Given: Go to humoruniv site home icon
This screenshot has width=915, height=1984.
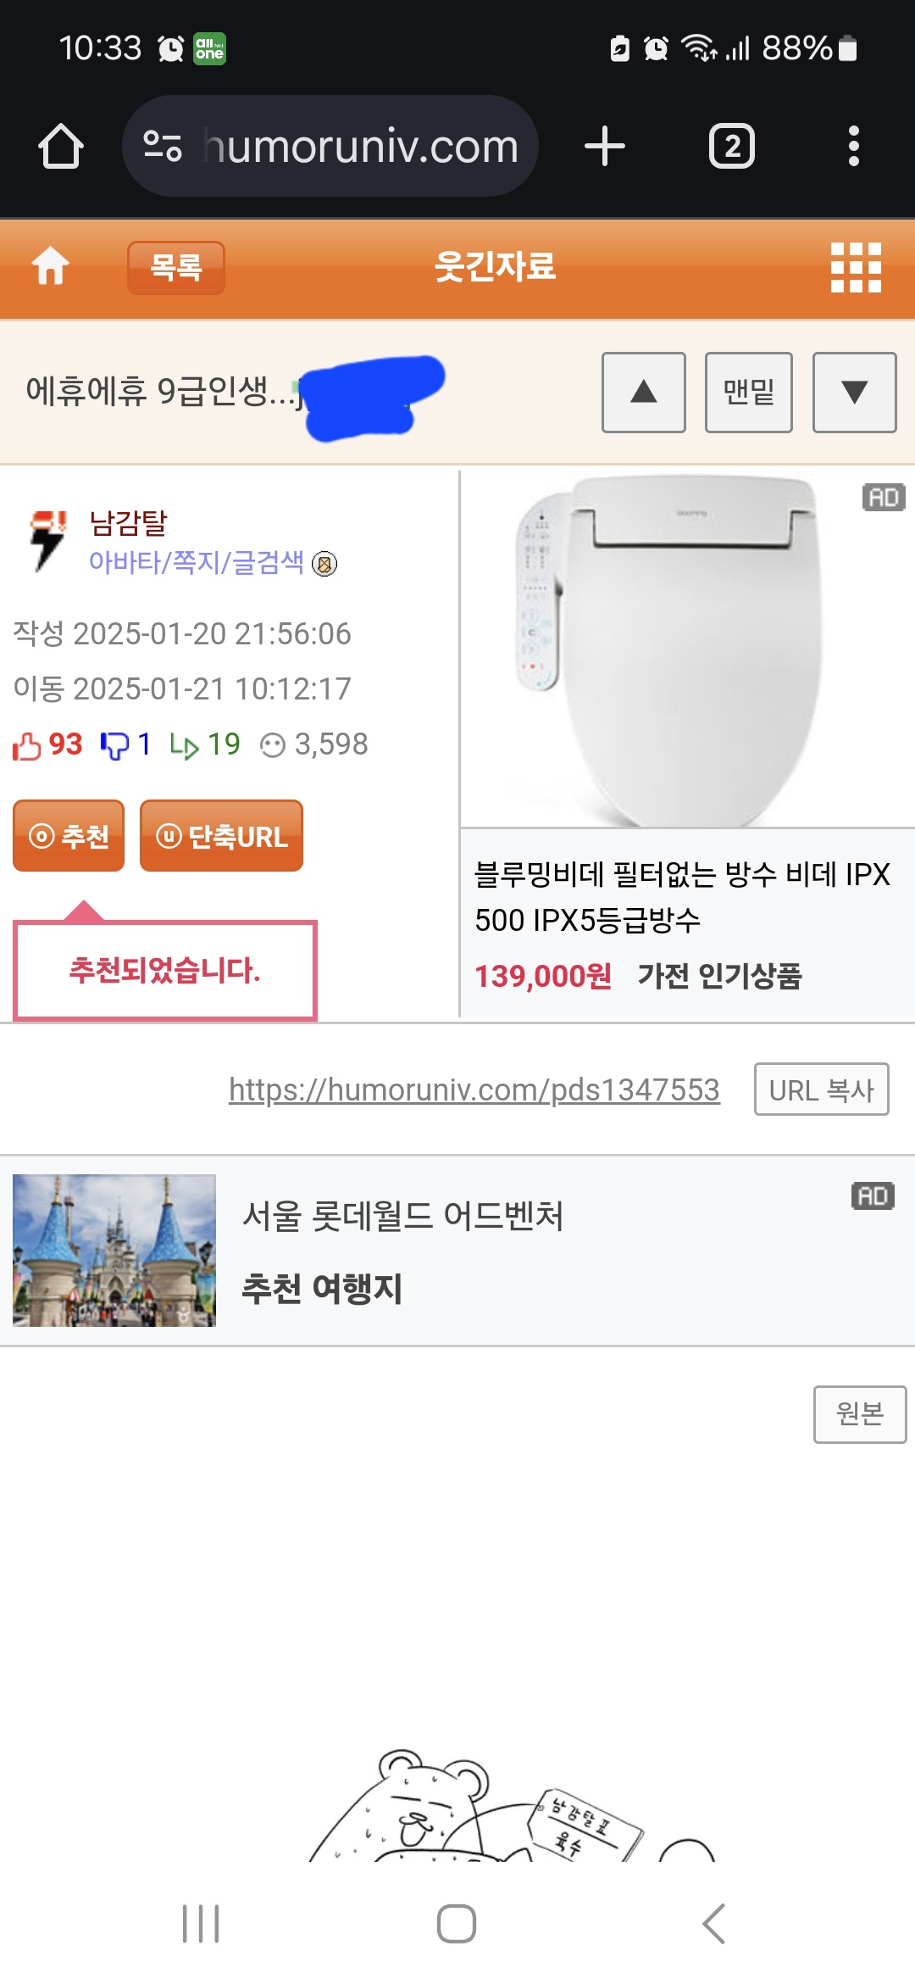Looking at the screenshot, I should tap(51, 266).
